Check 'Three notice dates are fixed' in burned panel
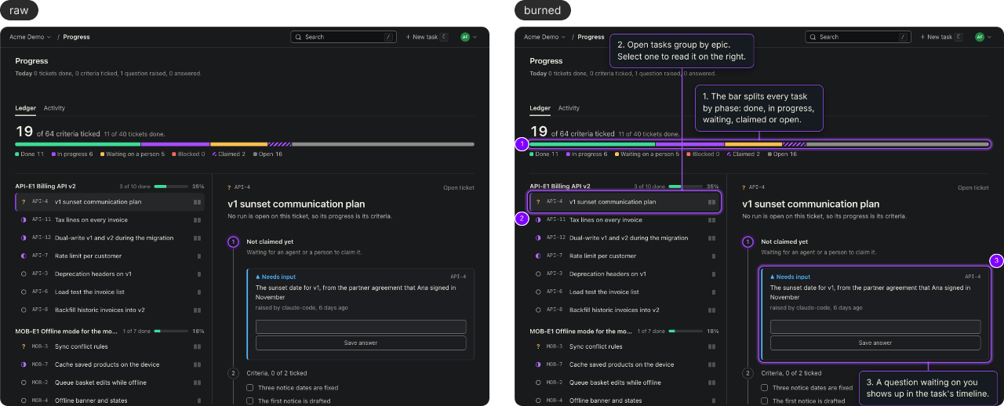This screenshot has width=1004, height=406. (764, 388)
